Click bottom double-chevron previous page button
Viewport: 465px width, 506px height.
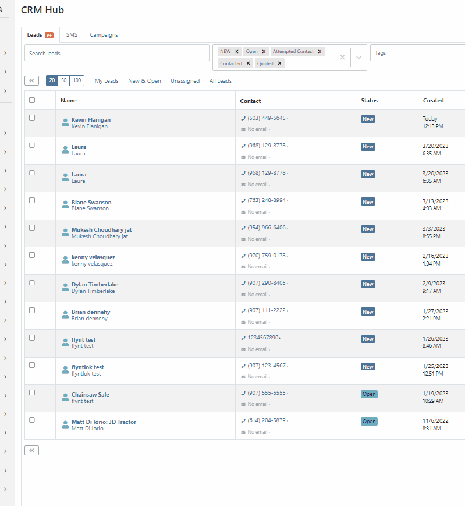(31, 450)
